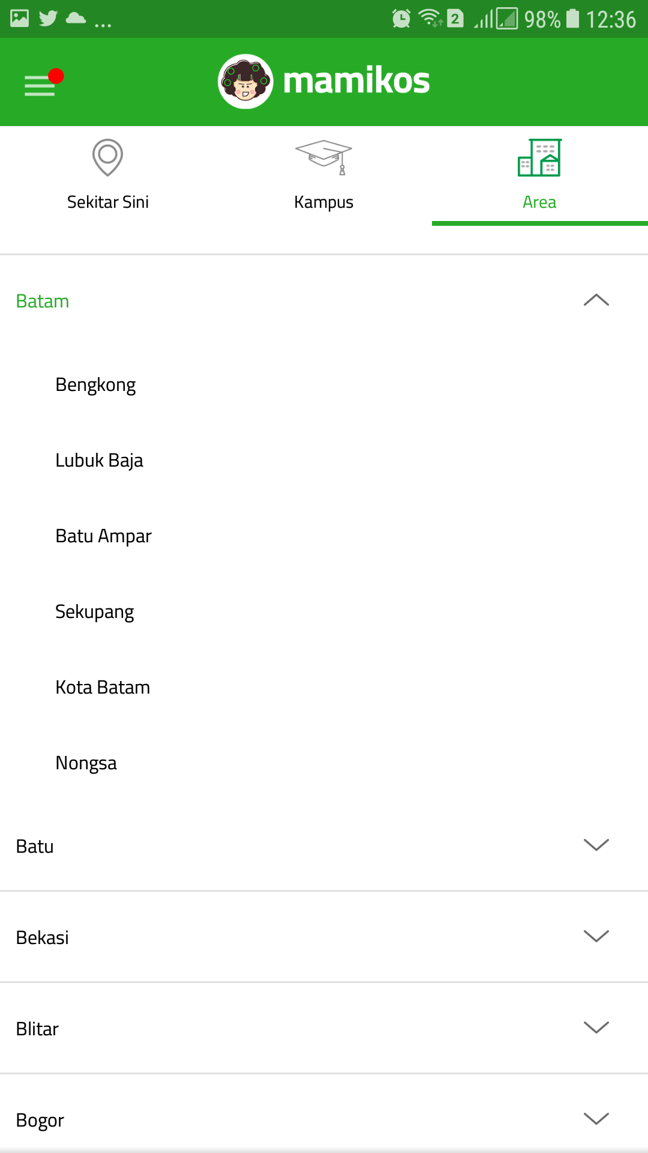
Task: Open the Nongsa area listing
Action: [x=86, y=763]
